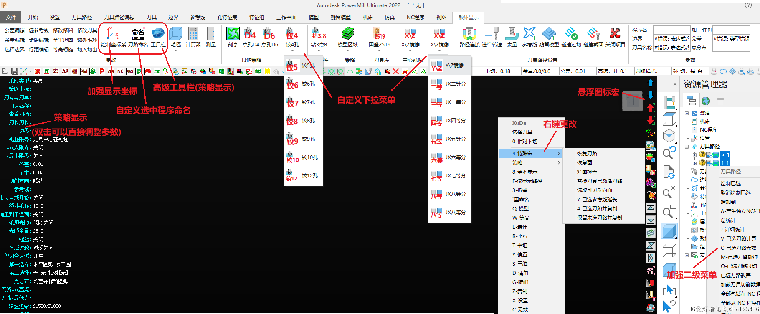Open the 国盛2519 tool library dropdown
The height and width of the screenshot is (314, 760).
click(x=379, y=51)
